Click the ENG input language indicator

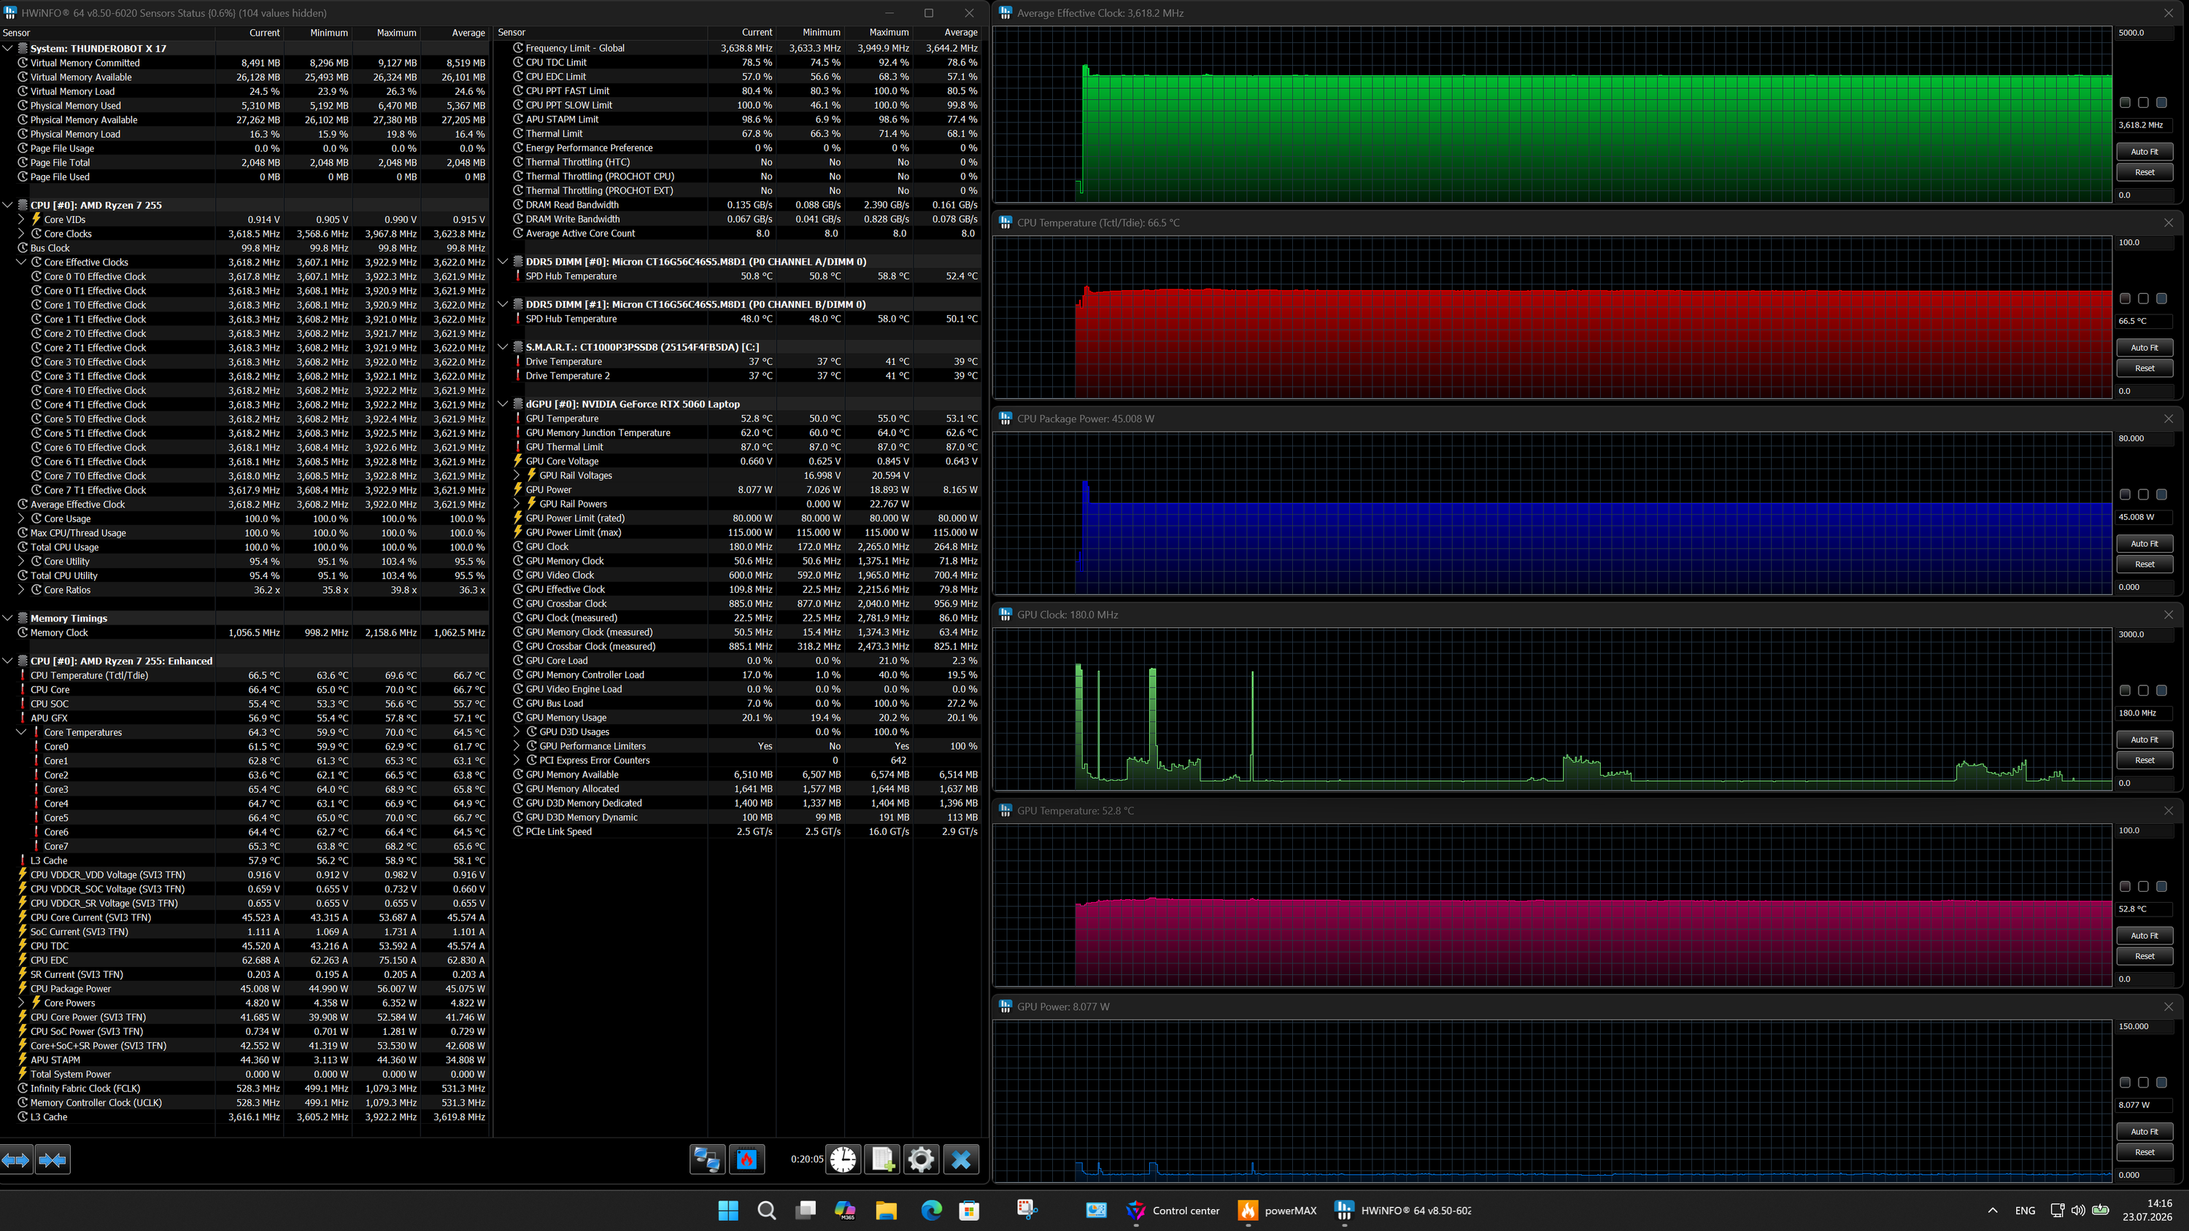pyautogui.click(x=2025, y=1211)
